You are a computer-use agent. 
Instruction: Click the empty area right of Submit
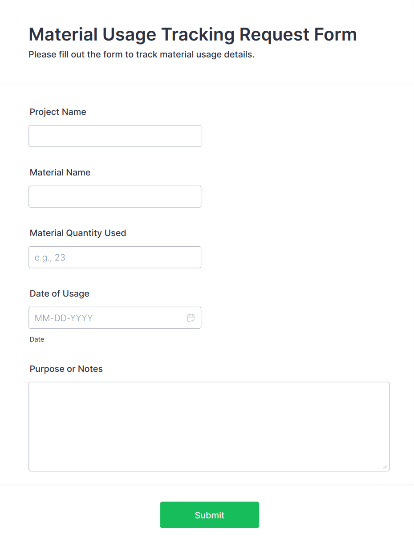(334, 515)
